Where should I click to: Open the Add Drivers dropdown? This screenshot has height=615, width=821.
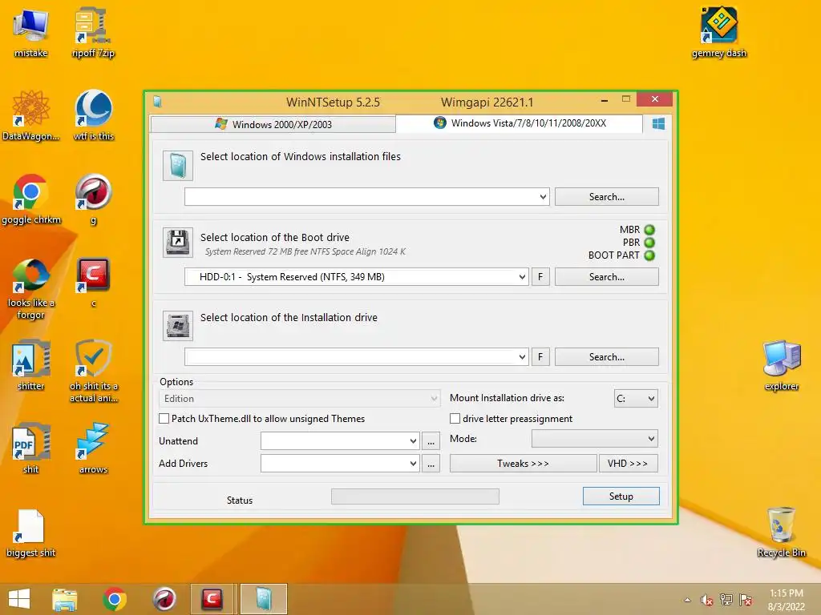click(x=340, y=464)
